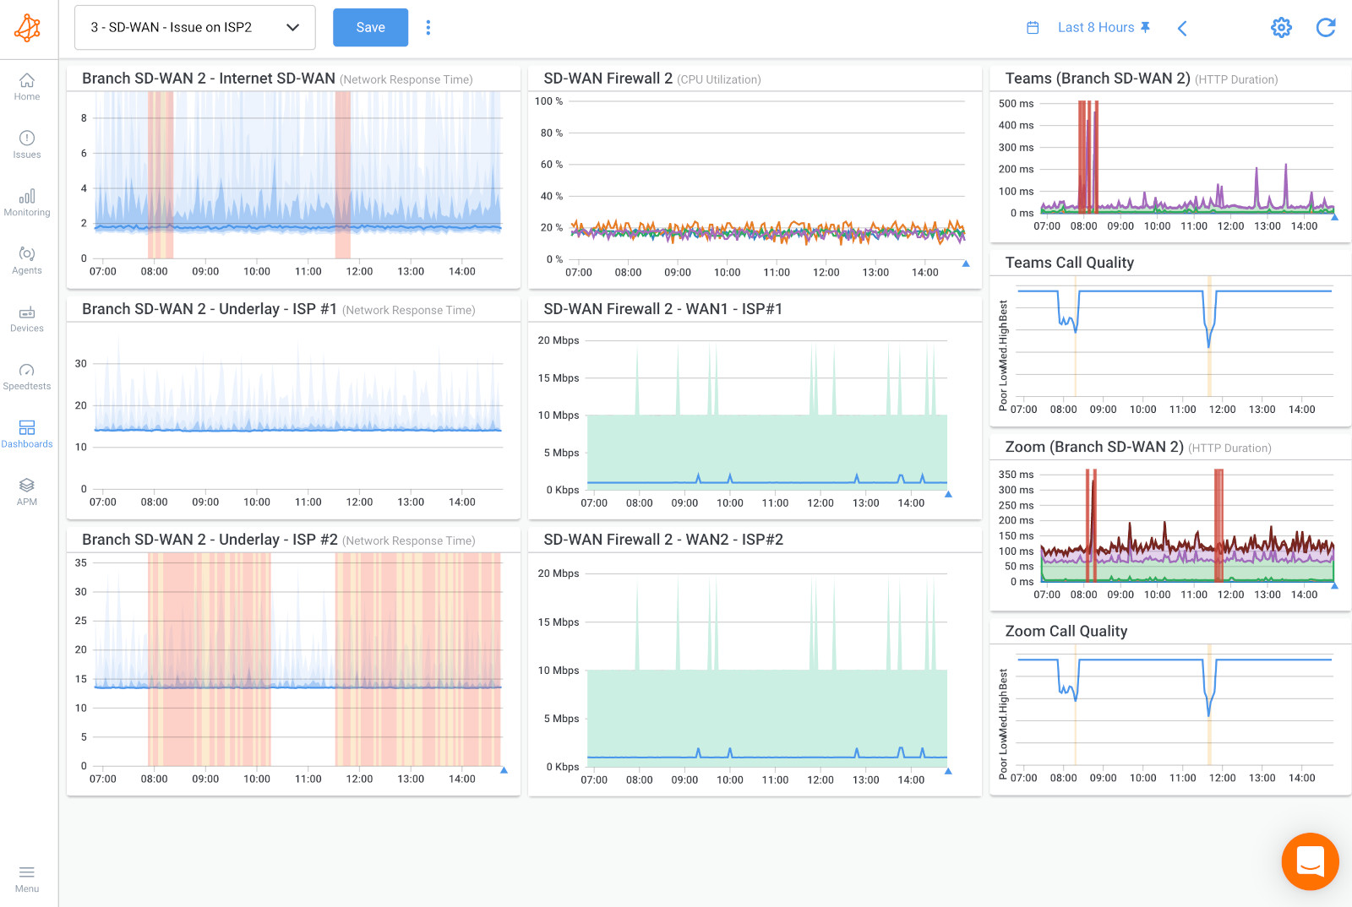1352x907 pixels.
Task: Select the Speedtests icon
Action: tap(27, 376)
